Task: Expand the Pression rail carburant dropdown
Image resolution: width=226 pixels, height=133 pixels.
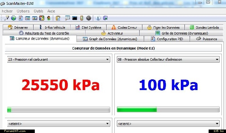Action: click(59, 60)
